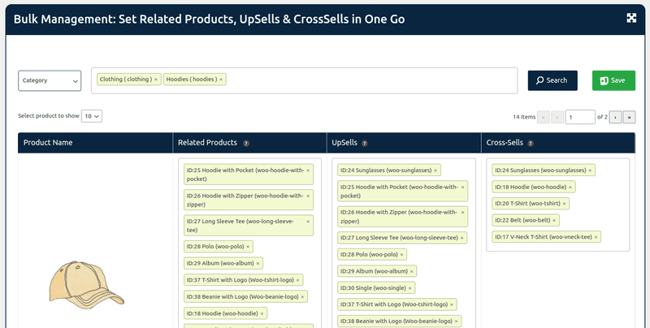Viewport: 650px width, 328px height.
Task: Remove Album tag from Related Products
Action: pos(258,263)
